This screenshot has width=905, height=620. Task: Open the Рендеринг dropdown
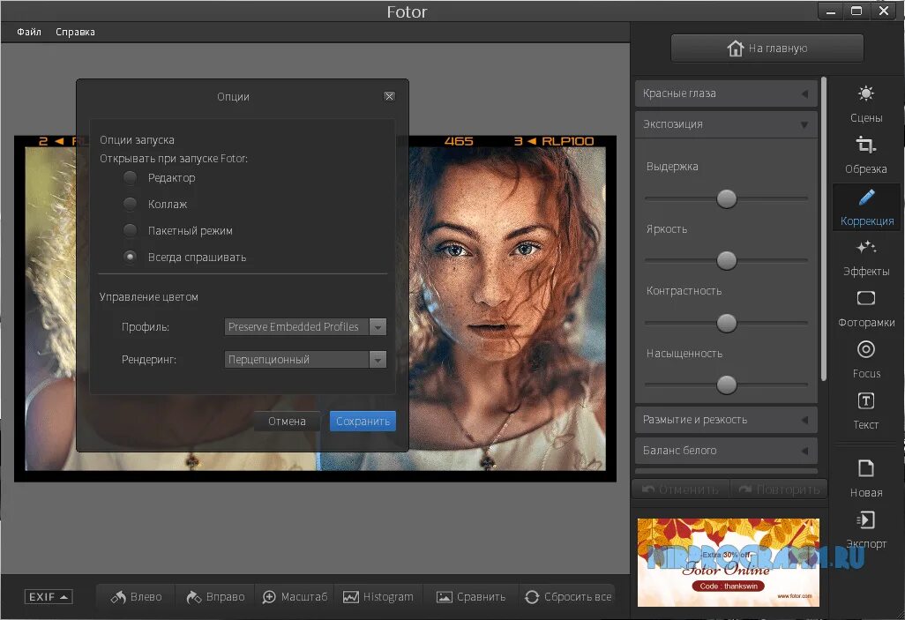coord(305,360)
